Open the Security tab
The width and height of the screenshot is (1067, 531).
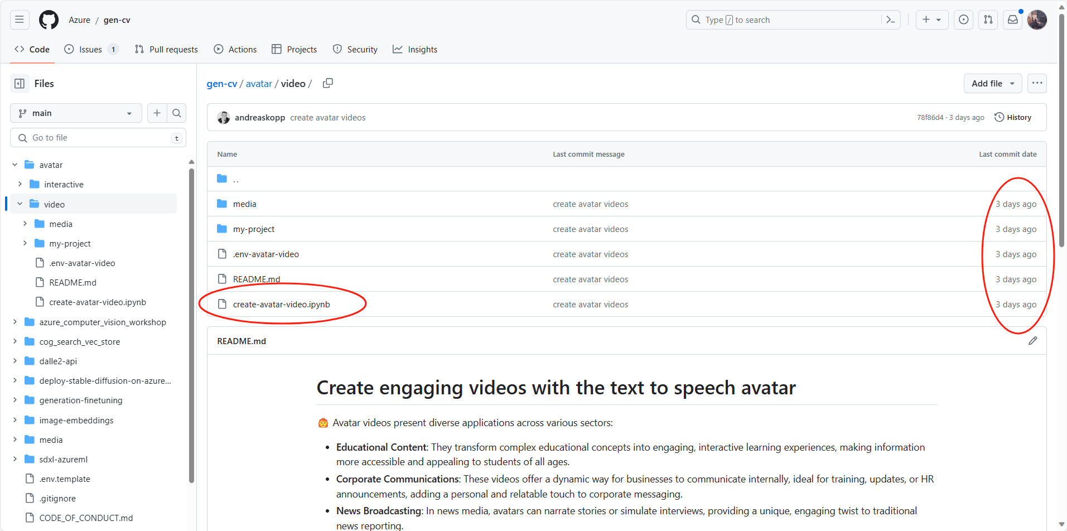click(355, 50)
